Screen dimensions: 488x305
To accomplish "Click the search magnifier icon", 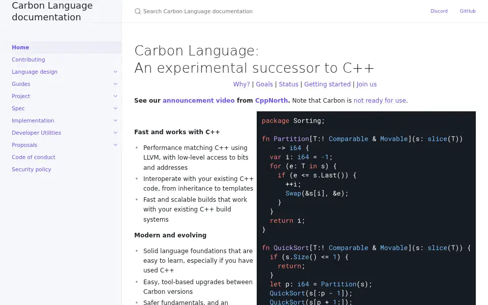I will pyautogui.click(x=138, y=11).
